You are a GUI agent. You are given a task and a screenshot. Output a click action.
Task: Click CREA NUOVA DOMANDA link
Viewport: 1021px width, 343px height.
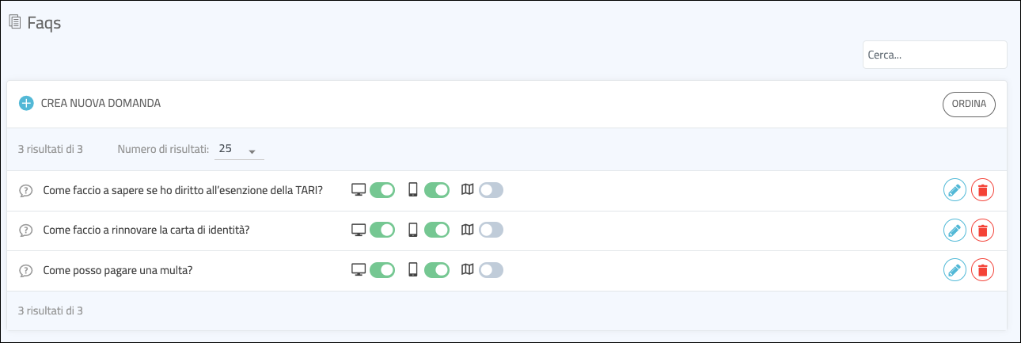[x=101, y=103]
